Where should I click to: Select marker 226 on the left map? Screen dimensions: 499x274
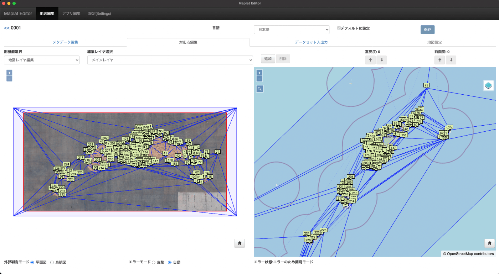tap(71, 179)
